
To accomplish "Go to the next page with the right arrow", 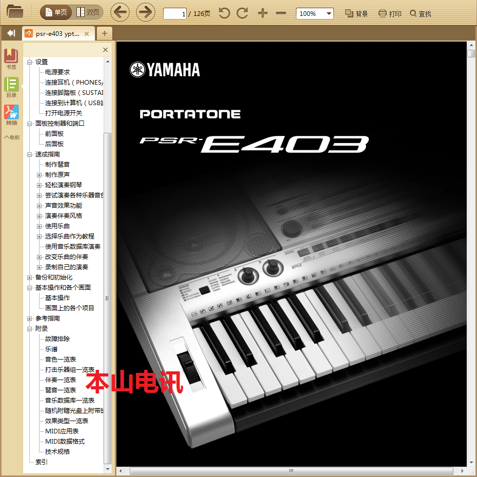I will coord(146,12).
